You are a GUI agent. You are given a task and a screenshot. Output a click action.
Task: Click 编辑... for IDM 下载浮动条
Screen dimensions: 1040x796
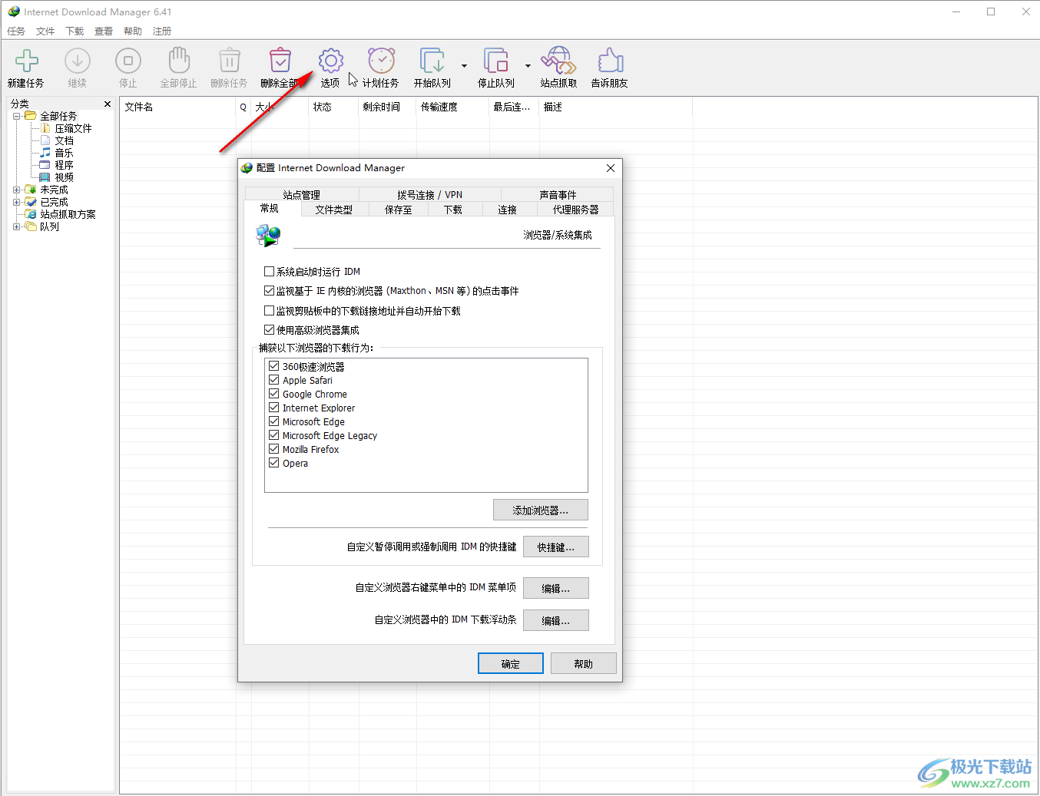click(556, 620)
